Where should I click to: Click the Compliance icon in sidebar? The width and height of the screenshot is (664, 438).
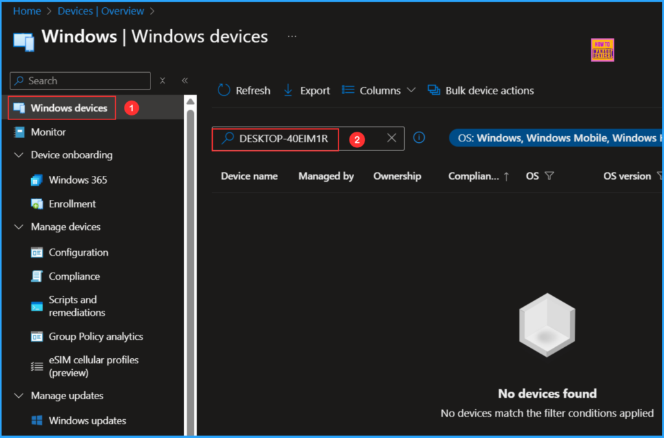tap(37, 276)
